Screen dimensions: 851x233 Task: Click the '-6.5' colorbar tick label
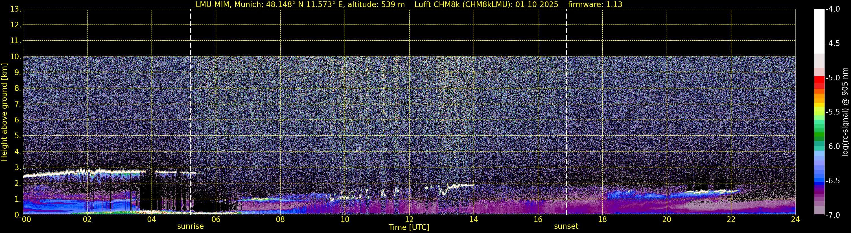tap(832, 181)
